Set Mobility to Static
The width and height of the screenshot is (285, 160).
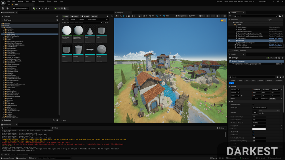coord(256,99)
